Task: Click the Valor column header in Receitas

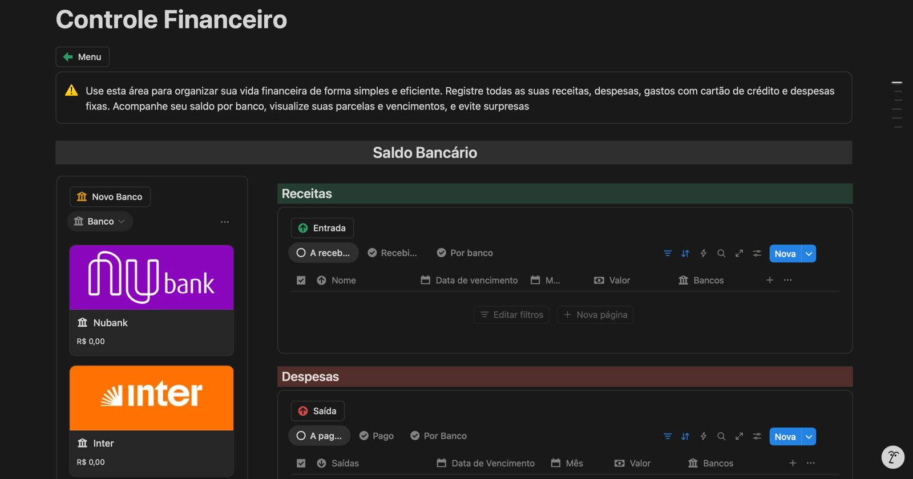Action: pyautogui.click(x=612, y=281)
